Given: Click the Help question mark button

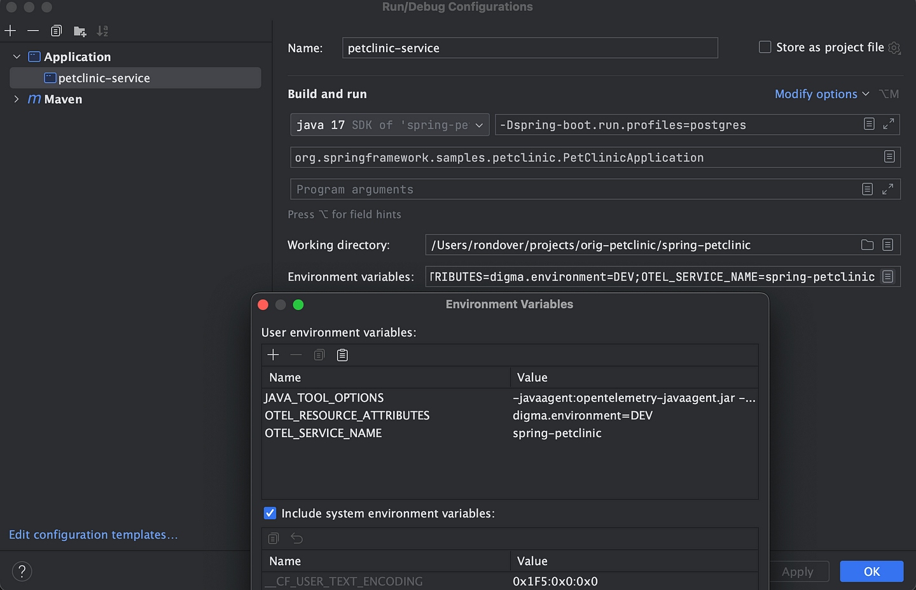Looking at the screenshot, I should [22, 571].
